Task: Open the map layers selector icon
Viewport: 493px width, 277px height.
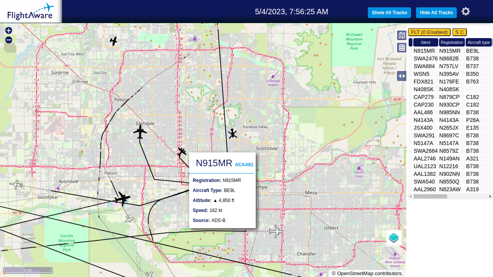Action: 402,35
